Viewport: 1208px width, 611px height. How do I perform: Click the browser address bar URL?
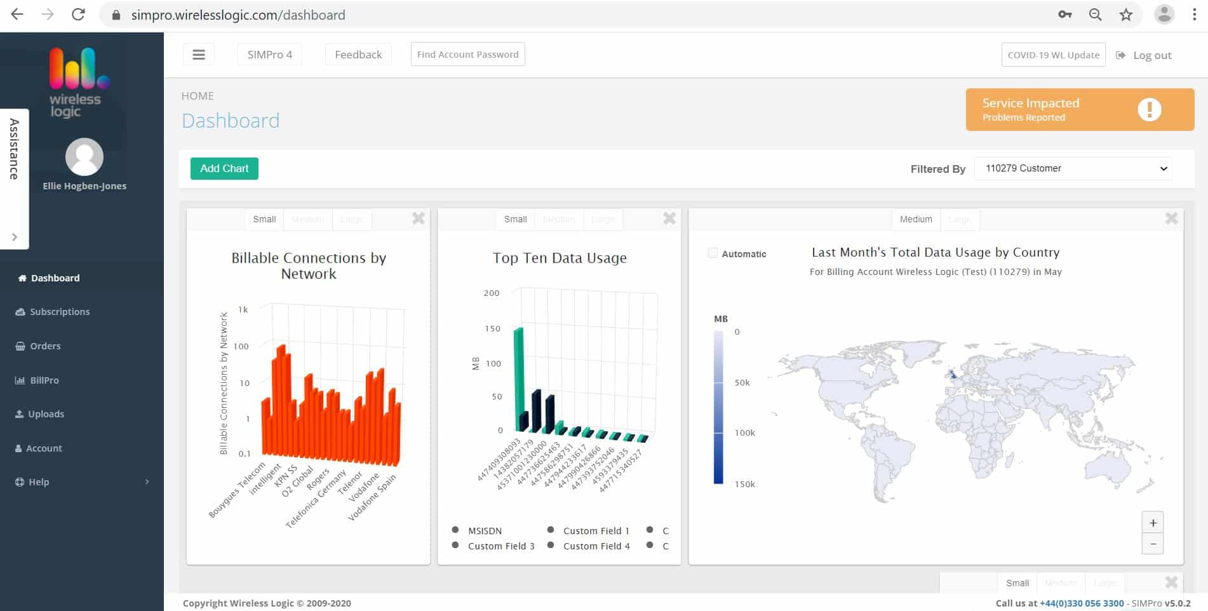point(238,15)
